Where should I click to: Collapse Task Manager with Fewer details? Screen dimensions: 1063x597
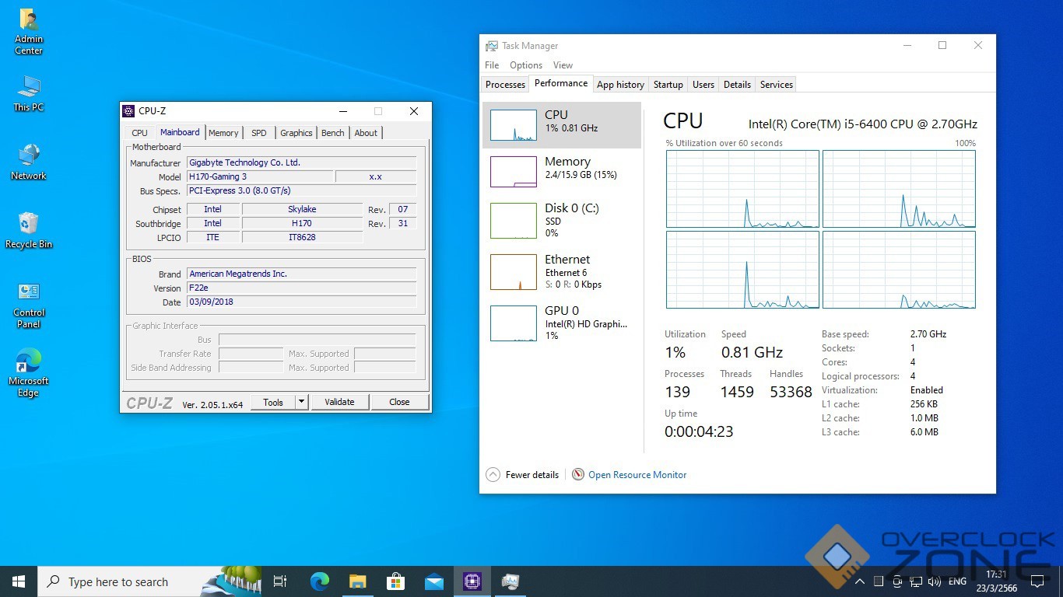coord(523,475)
